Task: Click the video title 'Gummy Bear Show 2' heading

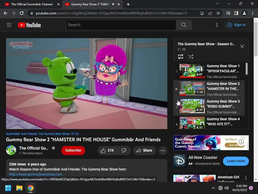Action: coord(83,140)
